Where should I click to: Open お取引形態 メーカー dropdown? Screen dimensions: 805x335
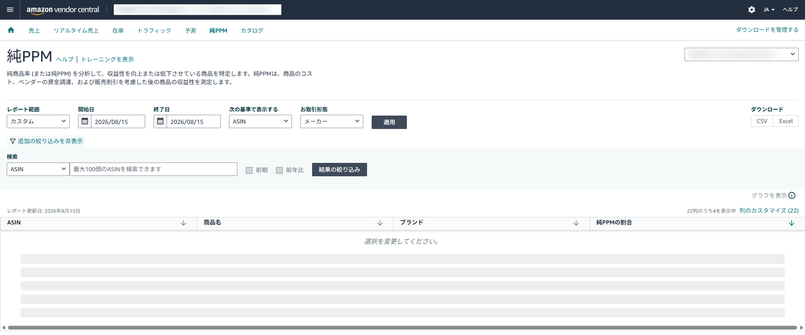(332, 121)
